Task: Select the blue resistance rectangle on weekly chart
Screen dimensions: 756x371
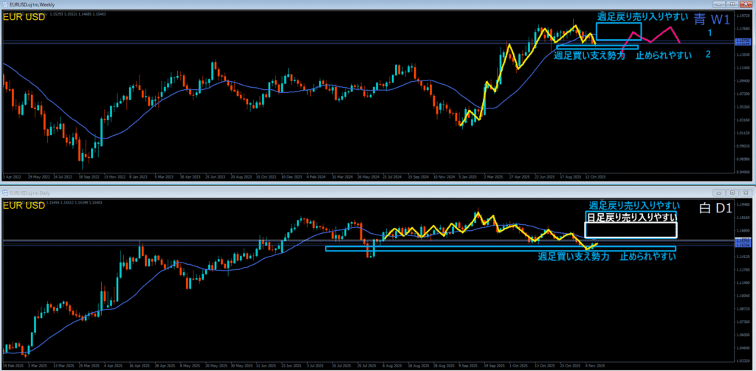Action: tap(619, 31)
